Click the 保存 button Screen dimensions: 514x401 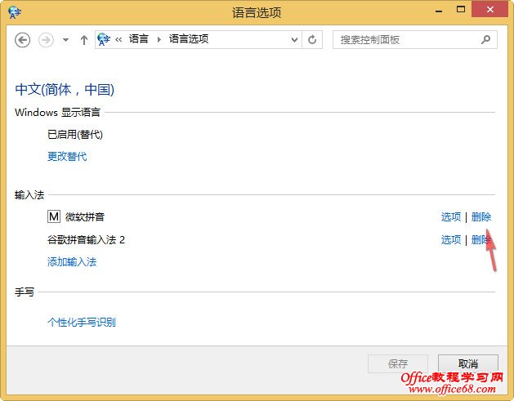click(398, 363)
